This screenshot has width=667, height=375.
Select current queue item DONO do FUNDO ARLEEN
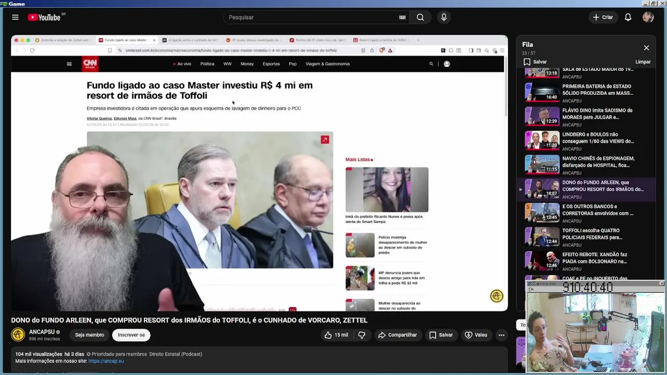tap(586, 189)
